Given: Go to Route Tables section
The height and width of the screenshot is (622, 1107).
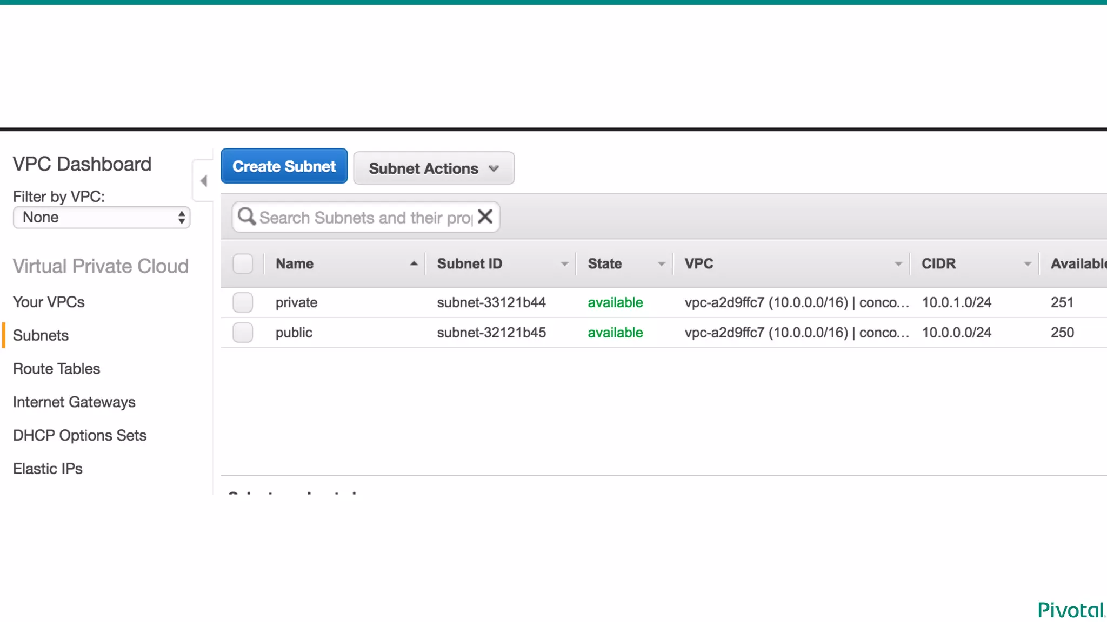Looking at the screenshot, I should pos(57,369).
